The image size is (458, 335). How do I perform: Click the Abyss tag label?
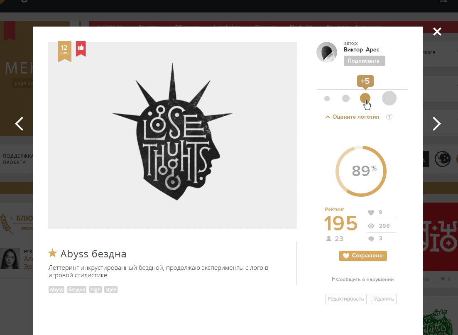point(56,289)
